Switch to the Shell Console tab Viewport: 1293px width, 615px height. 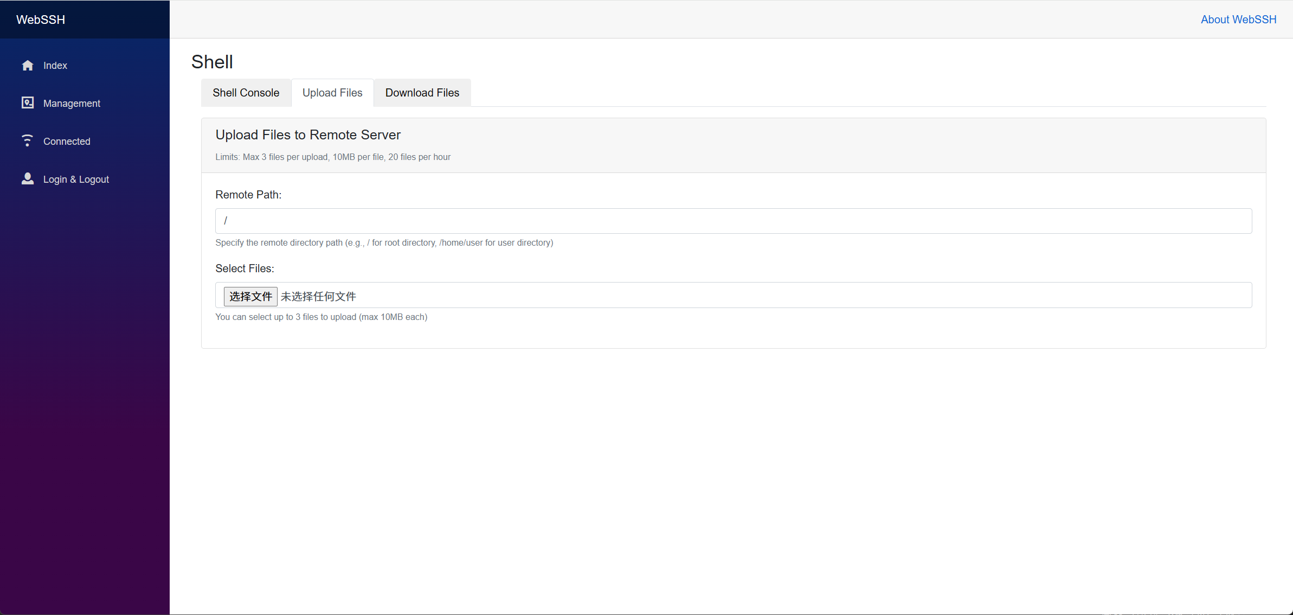click(246, 93)
